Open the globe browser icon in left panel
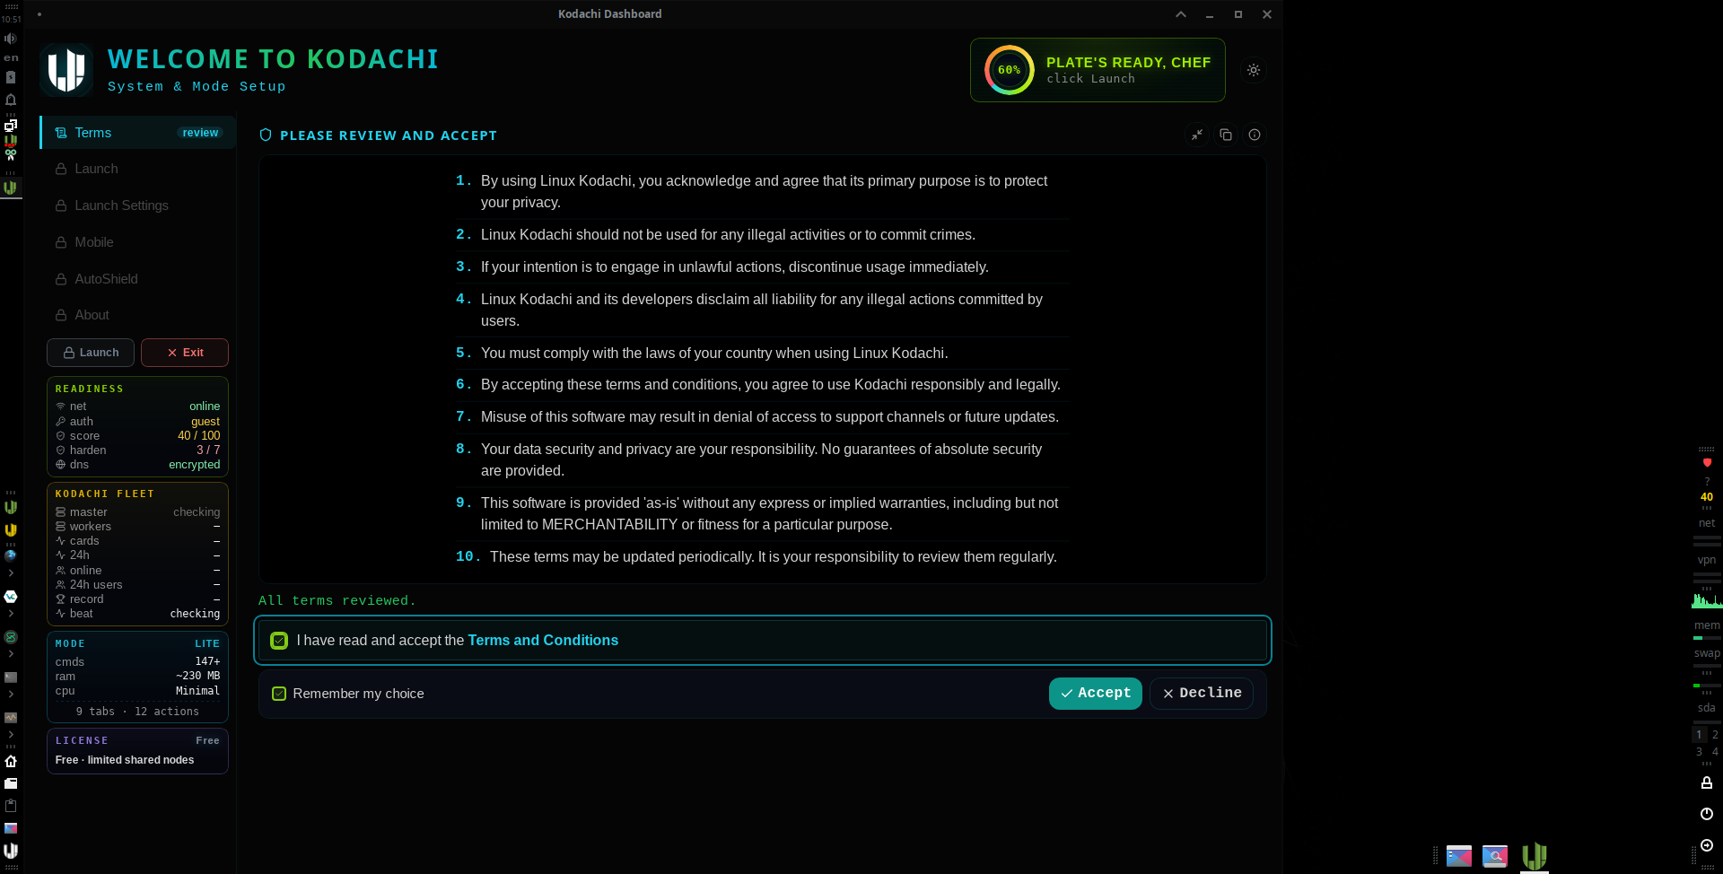The width and height of the screenshot is (1723, 874). click(x=11, y=555)
